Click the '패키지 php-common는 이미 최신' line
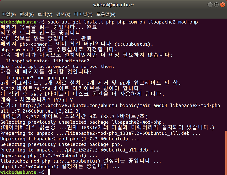This screenshot has height=175, width=227. tap(77, 44)
